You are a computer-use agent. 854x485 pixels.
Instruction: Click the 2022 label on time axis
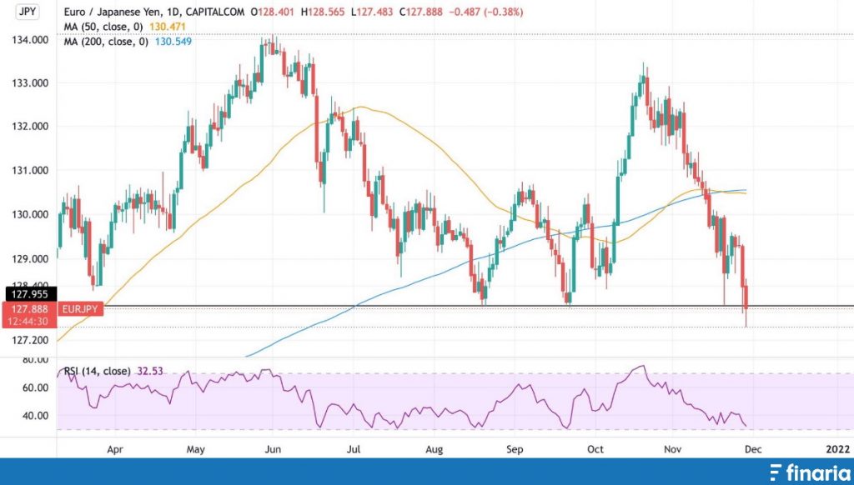click(x=837, y=449)
